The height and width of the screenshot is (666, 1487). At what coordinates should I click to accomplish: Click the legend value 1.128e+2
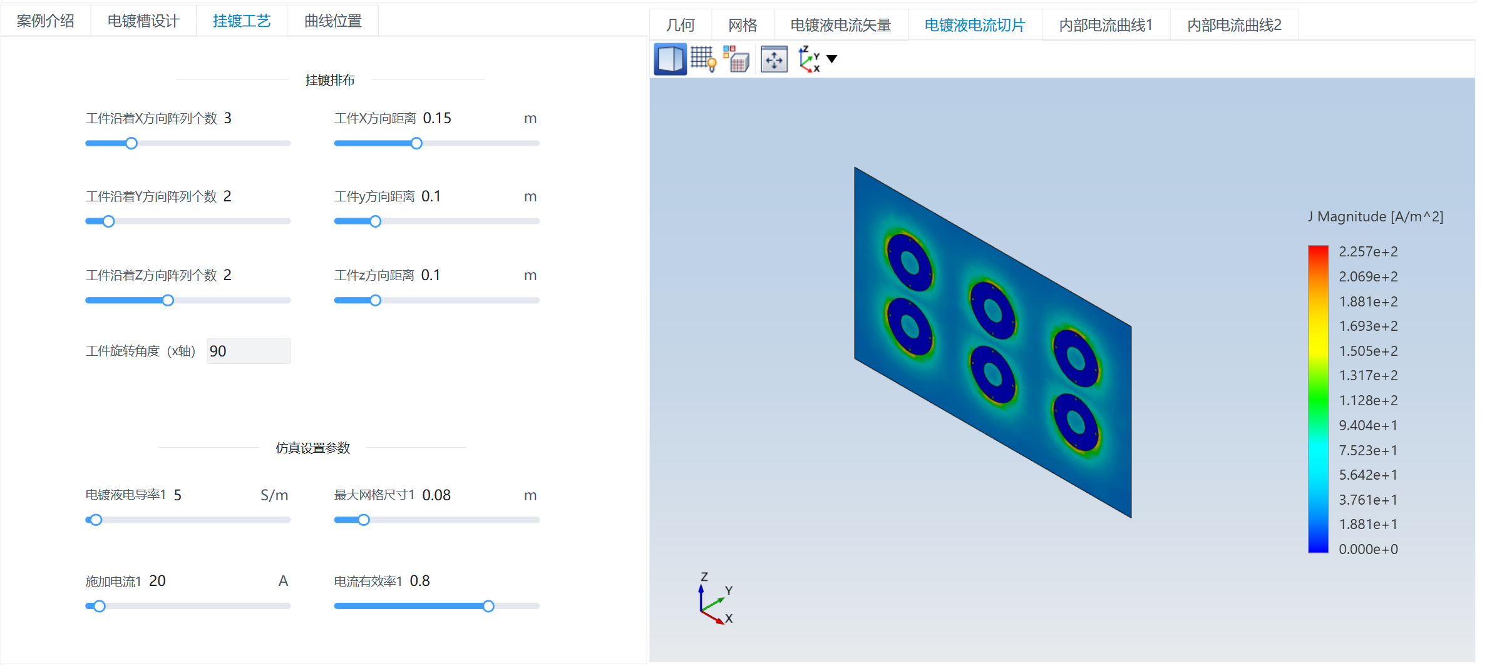point(1368,400)
